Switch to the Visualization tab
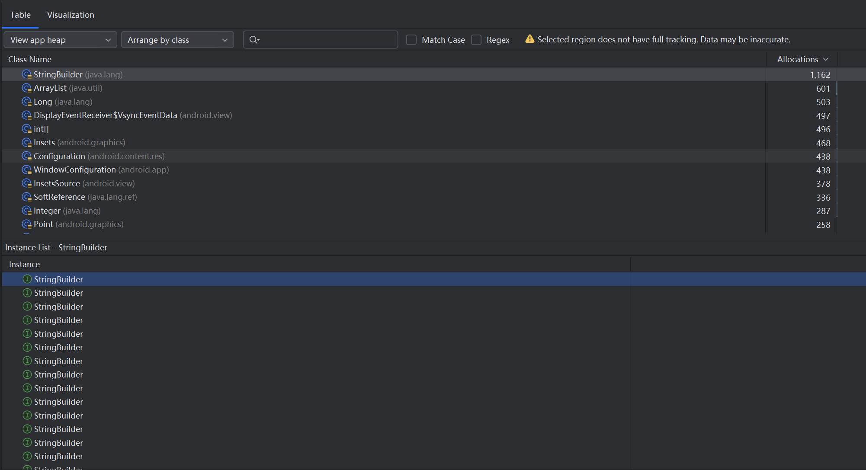 [71, 15]
